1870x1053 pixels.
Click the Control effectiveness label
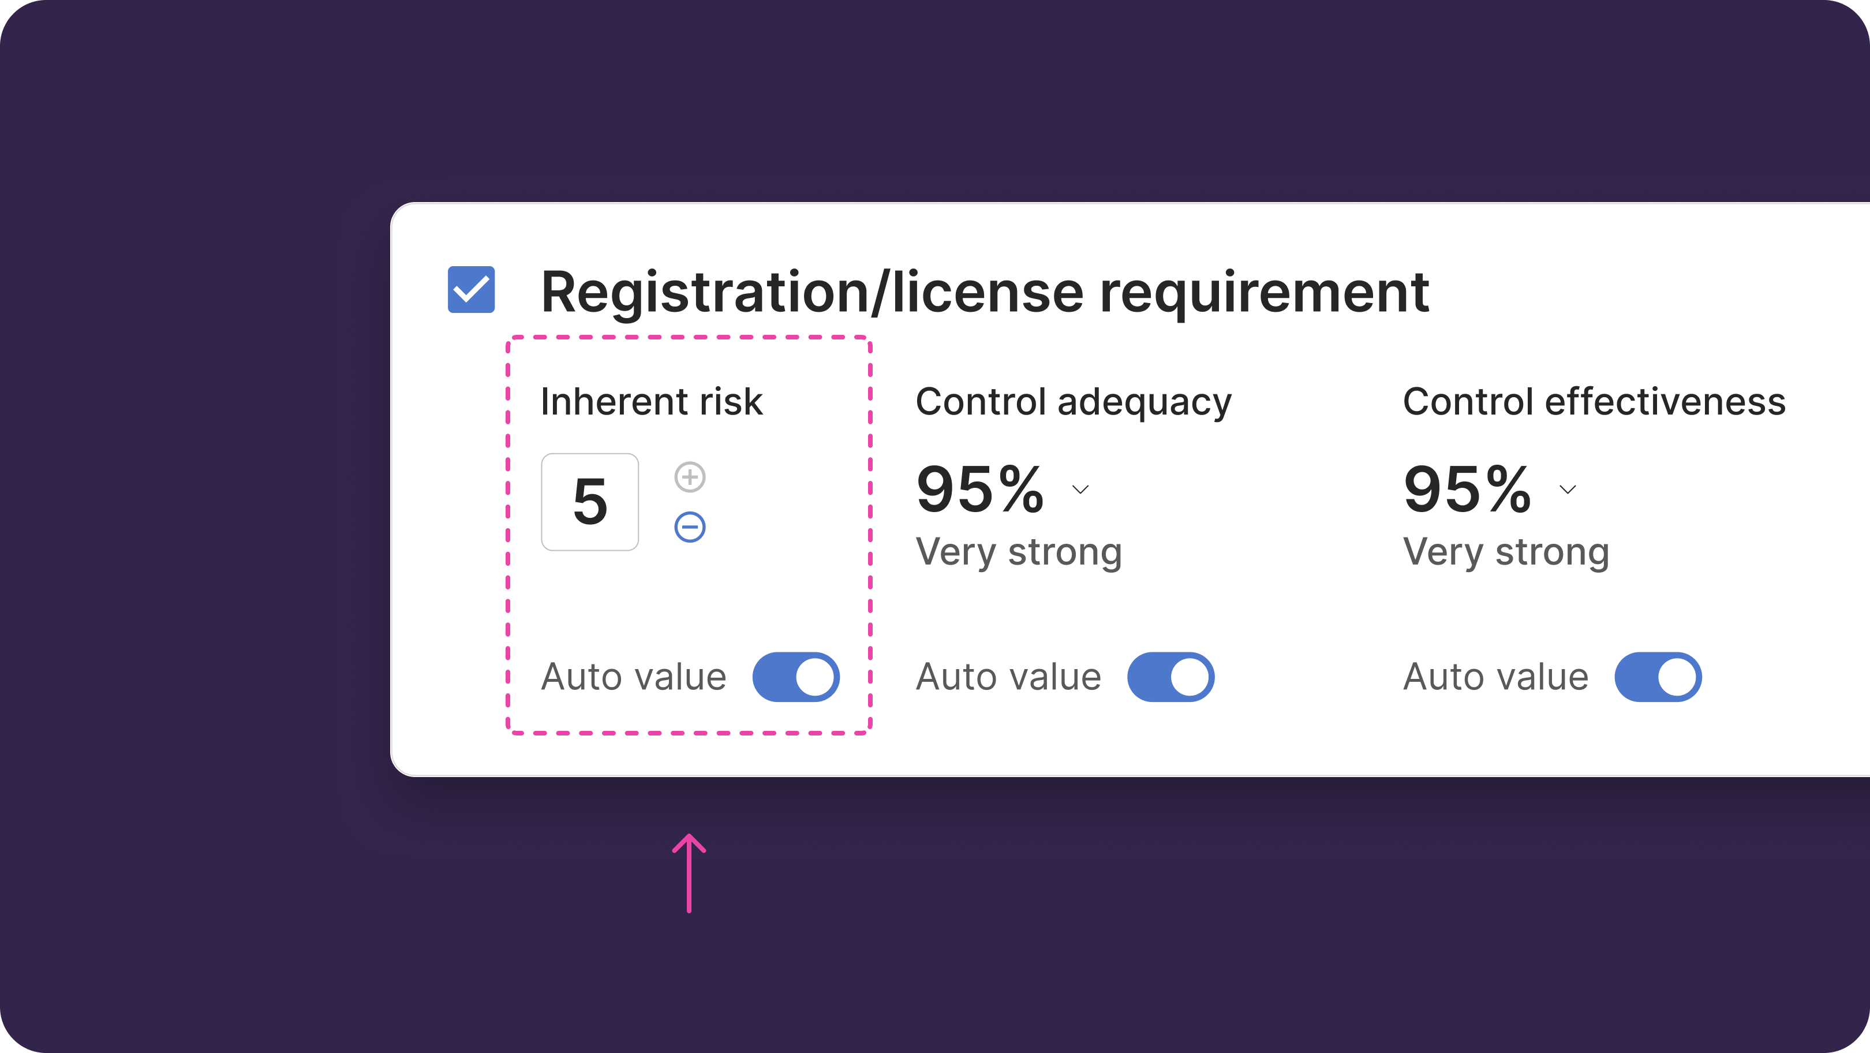(x=1594, y=402)
